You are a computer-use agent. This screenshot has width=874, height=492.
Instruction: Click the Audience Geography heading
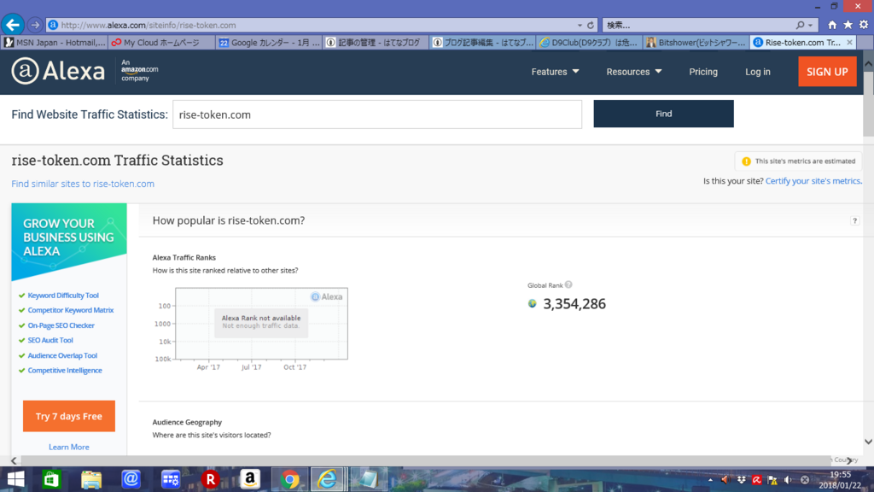click(187, 422)
